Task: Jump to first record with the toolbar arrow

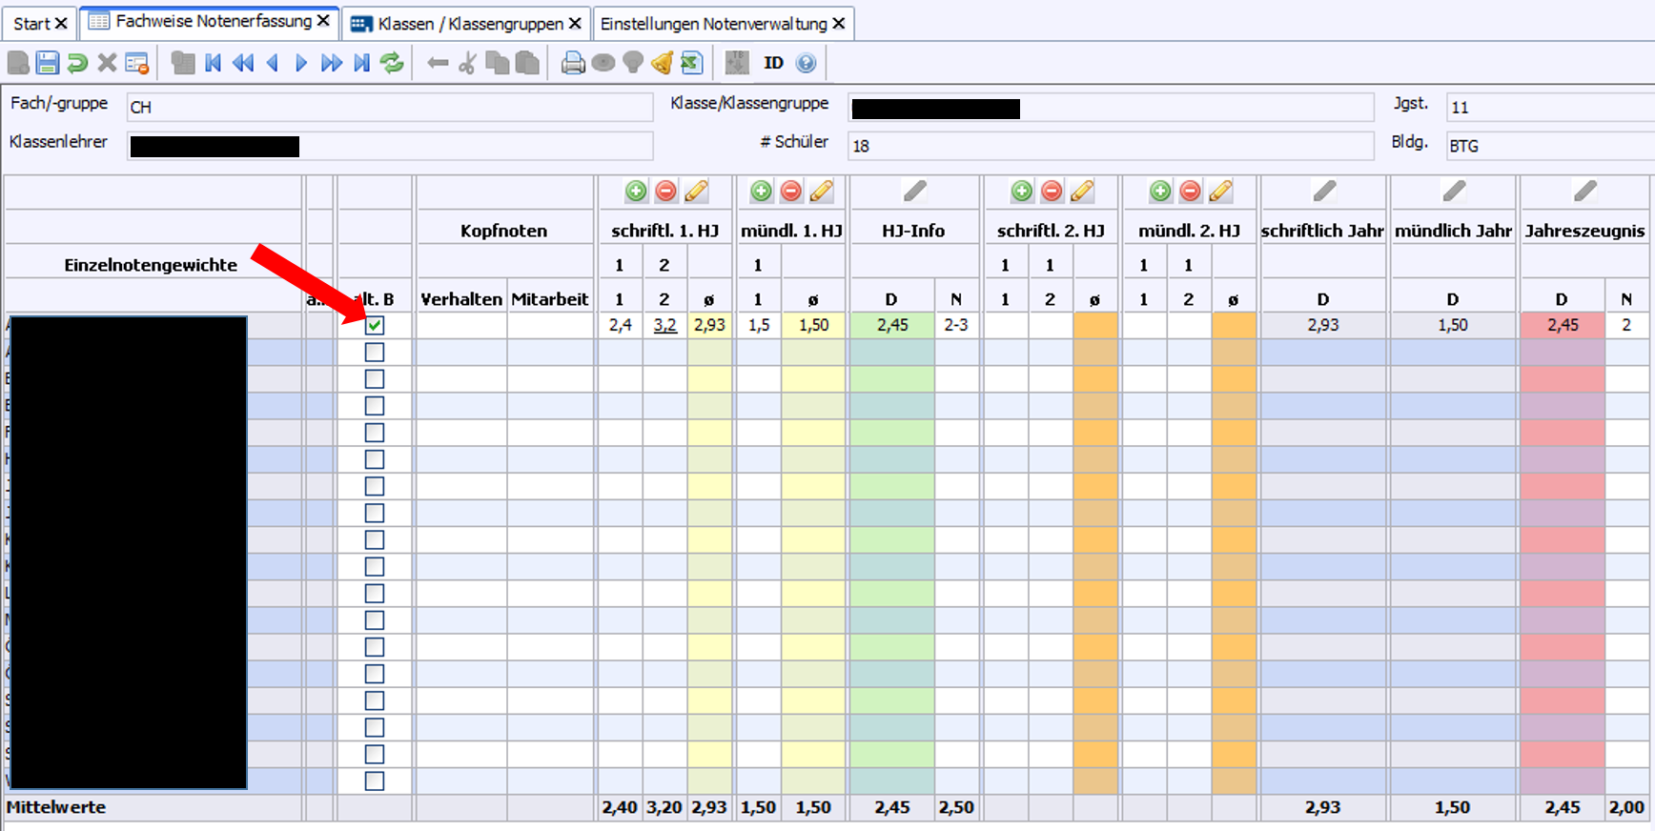Action: (x=214, y=63)
